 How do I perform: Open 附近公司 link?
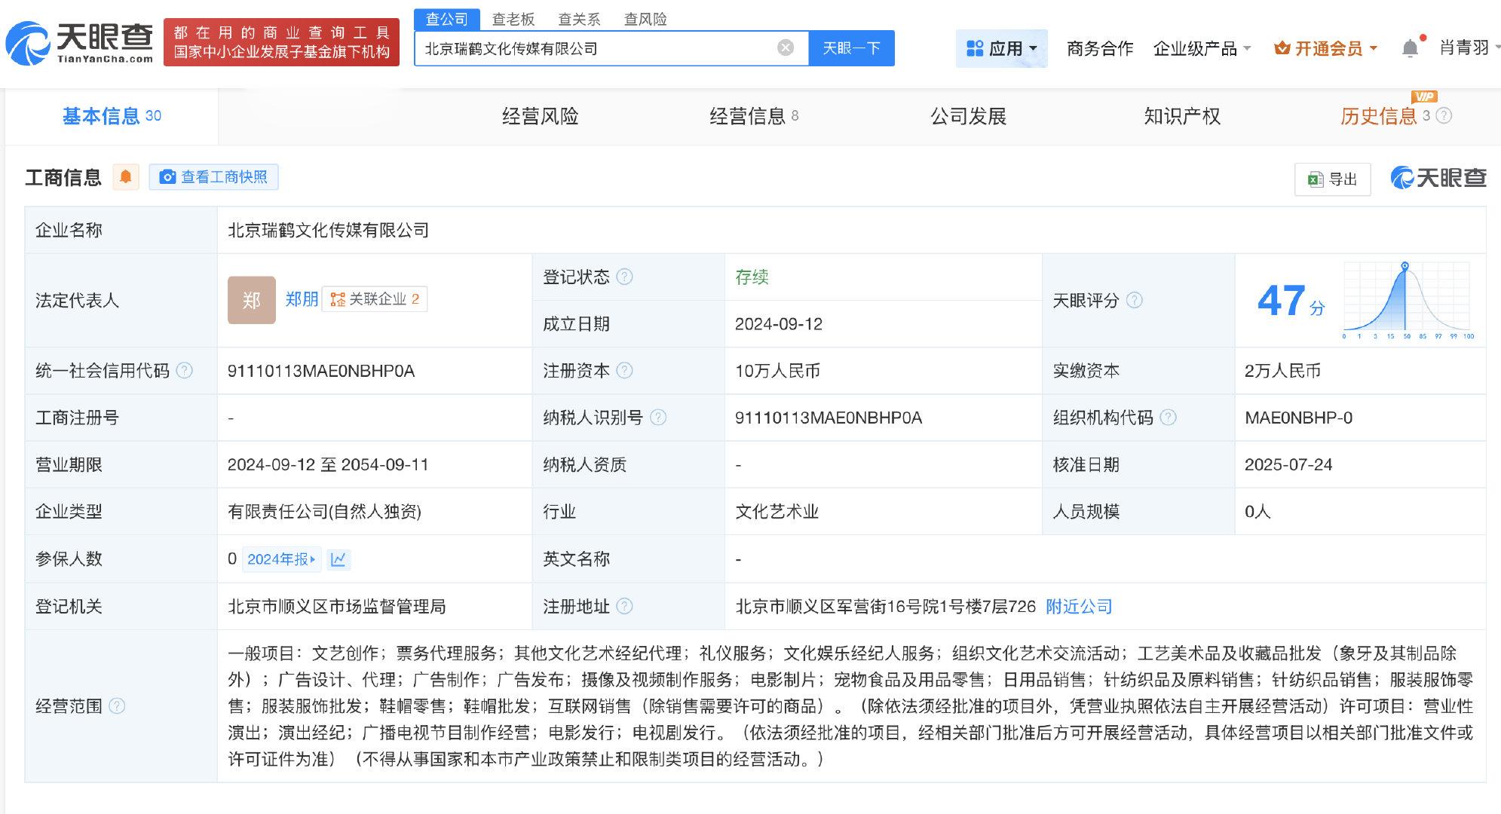tap(1079, 606)
